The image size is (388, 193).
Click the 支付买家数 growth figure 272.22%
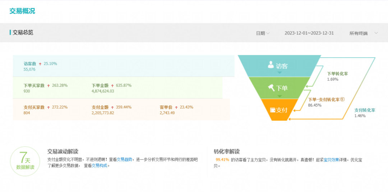tap(60, 107)
